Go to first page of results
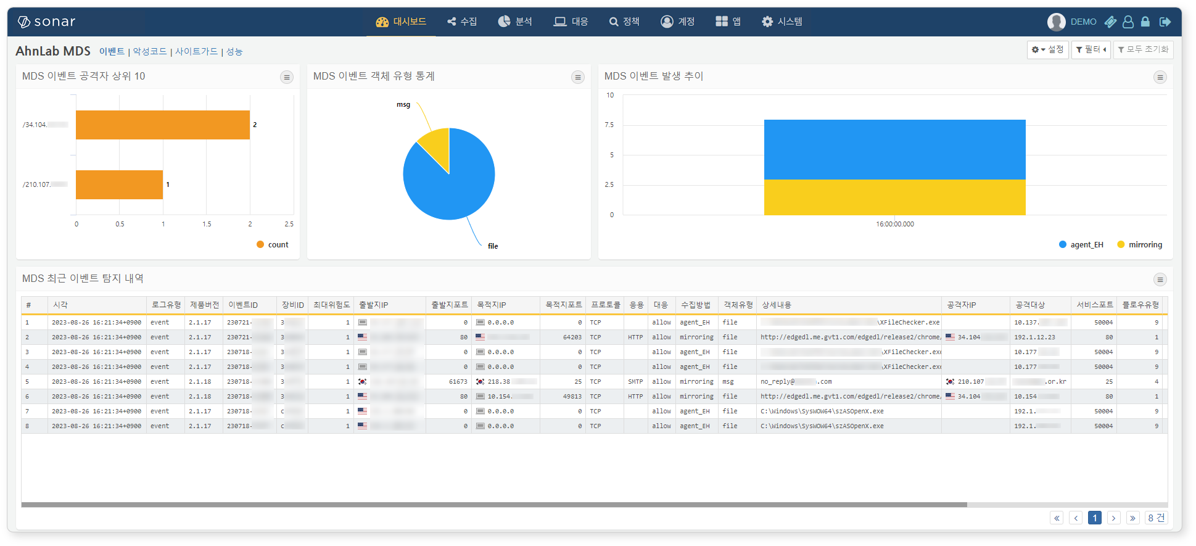 pyautogui.click(x=1057, y=518)
